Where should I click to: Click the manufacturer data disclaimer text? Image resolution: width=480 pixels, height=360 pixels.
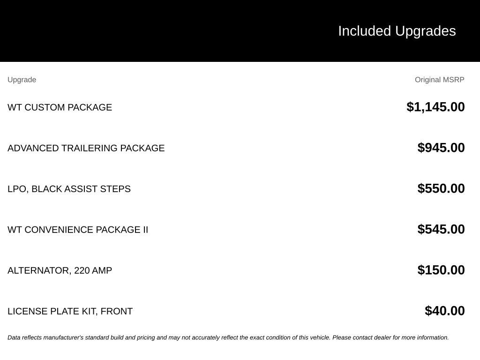(x=228, y=337)
